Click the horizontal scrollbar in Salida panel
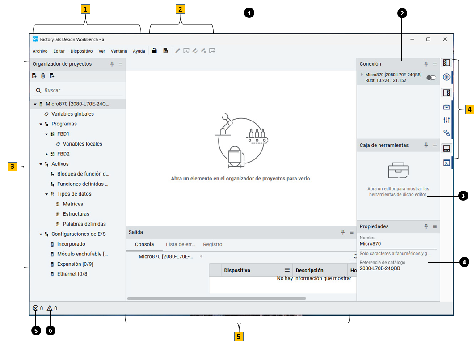The width and height of the screenshot is (476, 343). (x=216, y=298)
